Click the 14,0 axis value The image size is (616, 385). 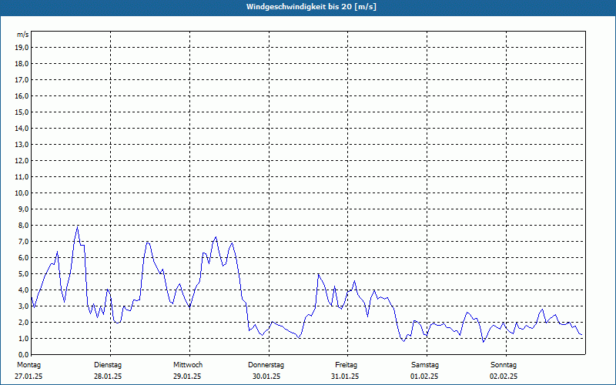22,128
